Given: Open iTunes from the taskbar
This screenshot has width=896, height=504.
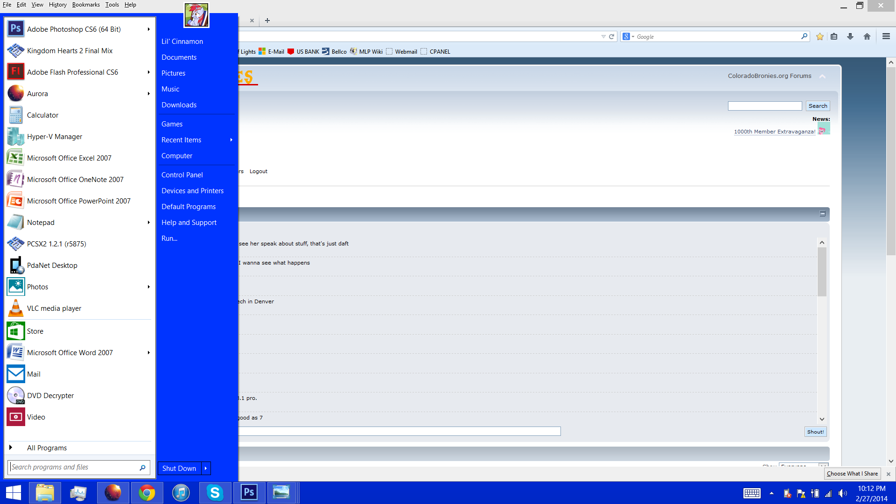Looking at the screenshot, I should click(181, 493).
